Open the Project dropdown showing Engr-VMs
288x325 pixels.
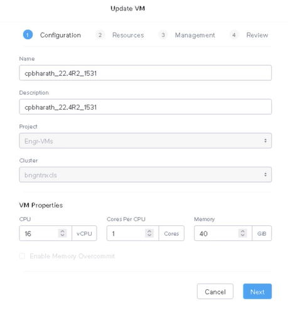[146, 141]
